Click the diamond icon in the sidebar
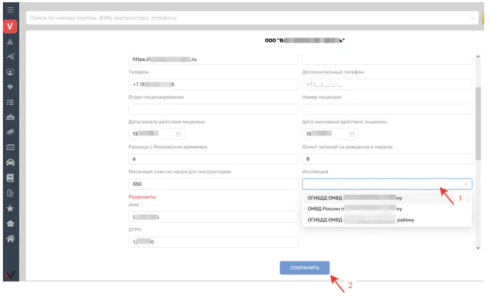This screenshot has height=297, width=490. [10, 87]
